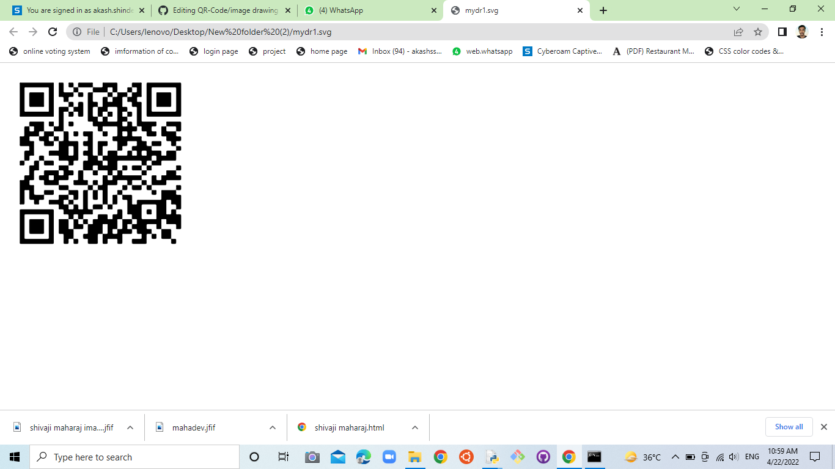Show hidden system tray icons
Image resolution: width=835 pixels, height=469 pixels.
point(675,457)
